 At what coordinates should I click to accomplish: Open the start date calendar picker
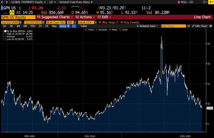[20, 22]
